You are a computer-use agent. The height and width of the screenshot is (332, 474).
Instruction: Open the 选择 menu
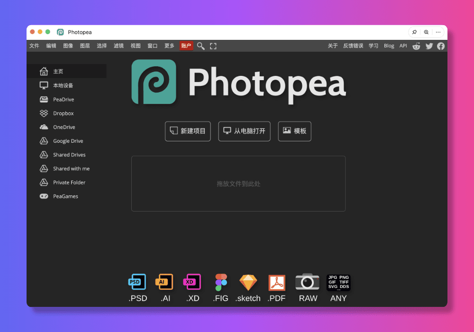pos(102,46)
